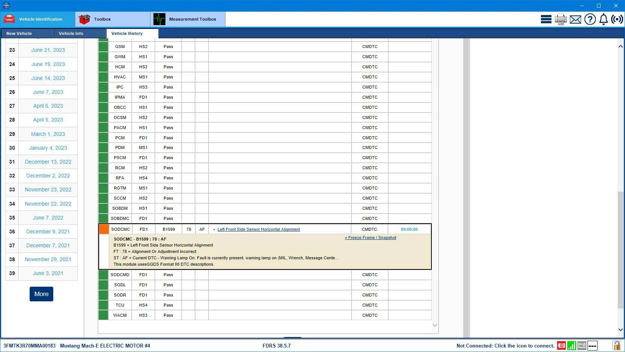Select history entry April 6, 2023

click(x=48, y=106)
